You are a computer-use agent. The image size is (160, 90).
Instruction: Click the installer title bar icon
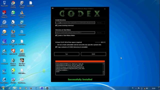tap(53, 8)
